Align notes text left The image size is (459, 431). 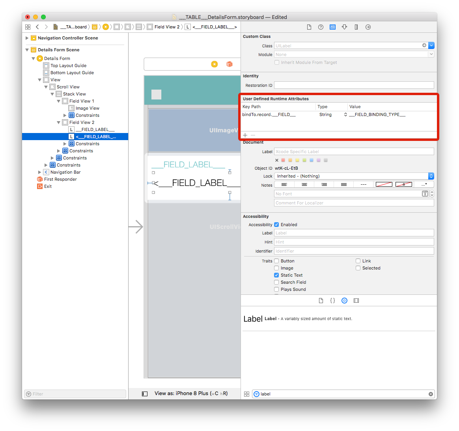(284, 185)
